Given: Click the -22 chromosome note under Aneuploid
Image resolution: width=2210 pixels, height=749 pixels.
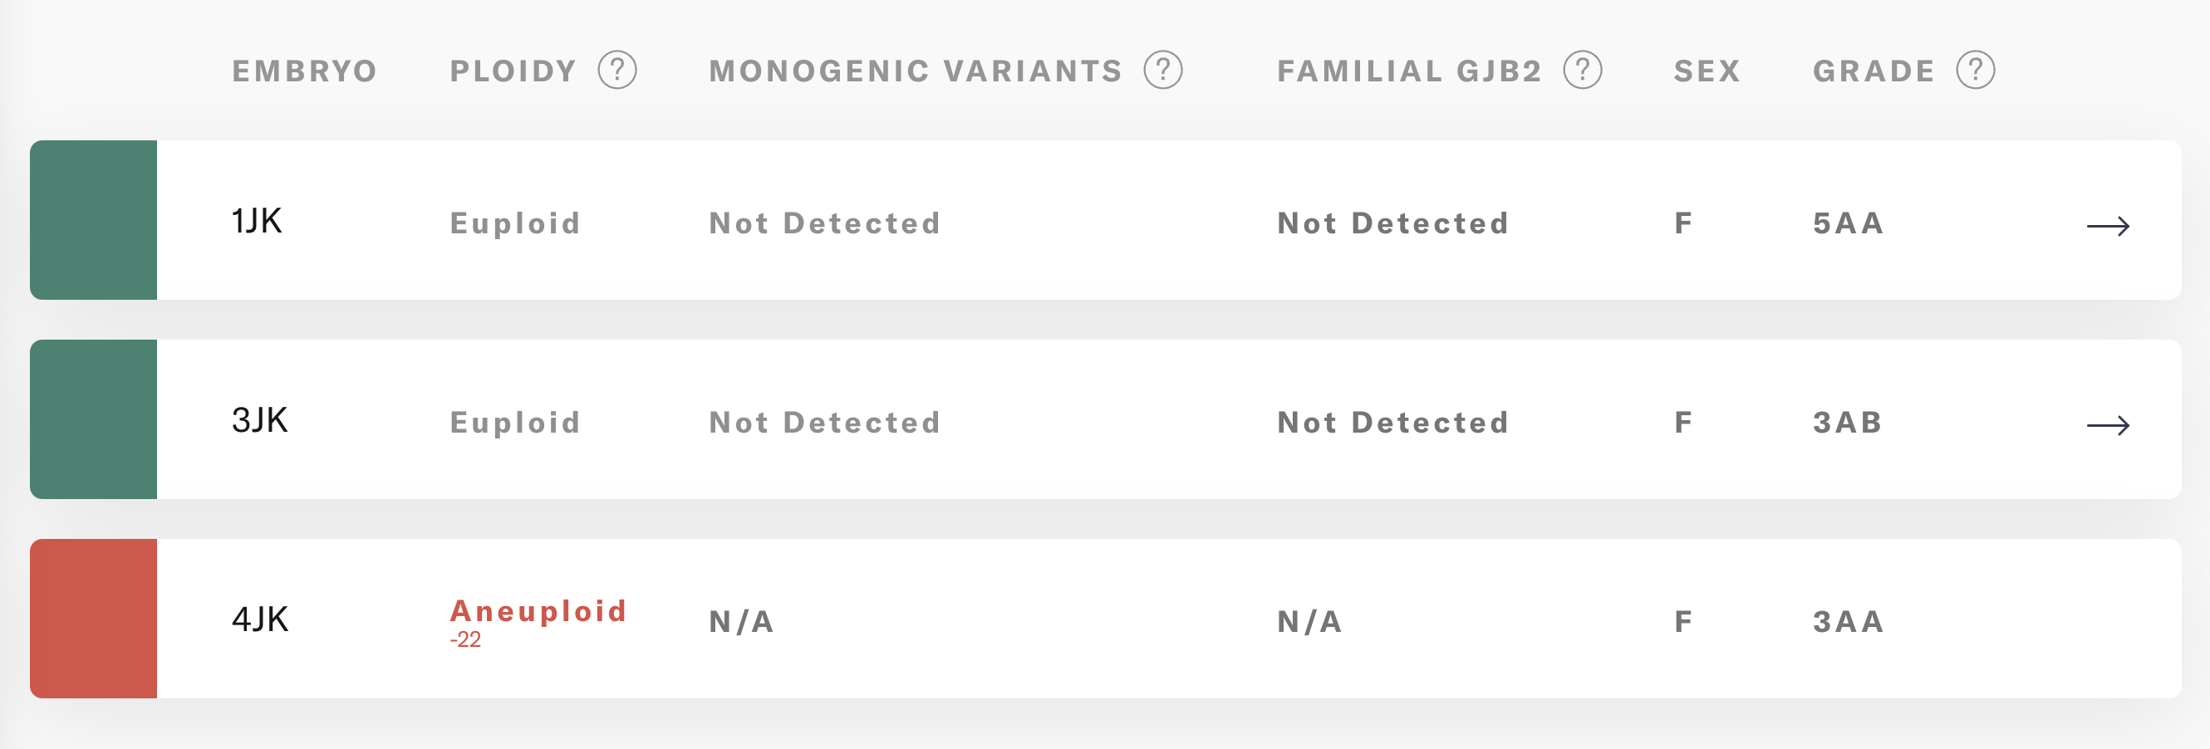Looking at the screenshot, I should (465, 640).
